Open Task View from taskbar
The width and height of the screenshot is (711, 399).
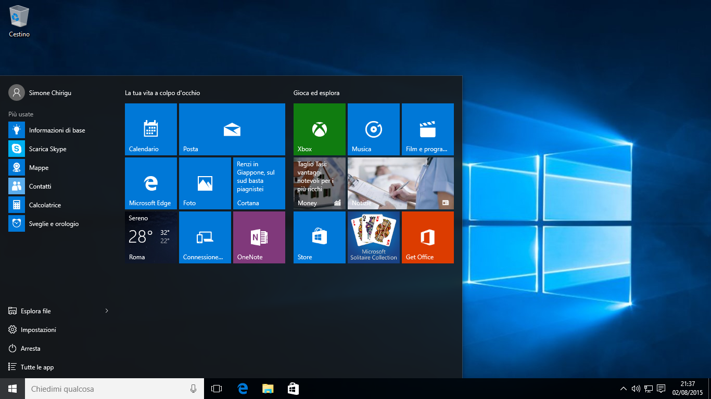[x=217, y=389]
